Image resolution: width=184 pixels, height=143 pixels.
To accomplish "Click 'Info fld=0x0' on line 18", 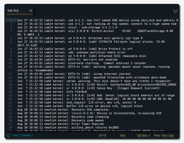I will (x=77, y=92).
